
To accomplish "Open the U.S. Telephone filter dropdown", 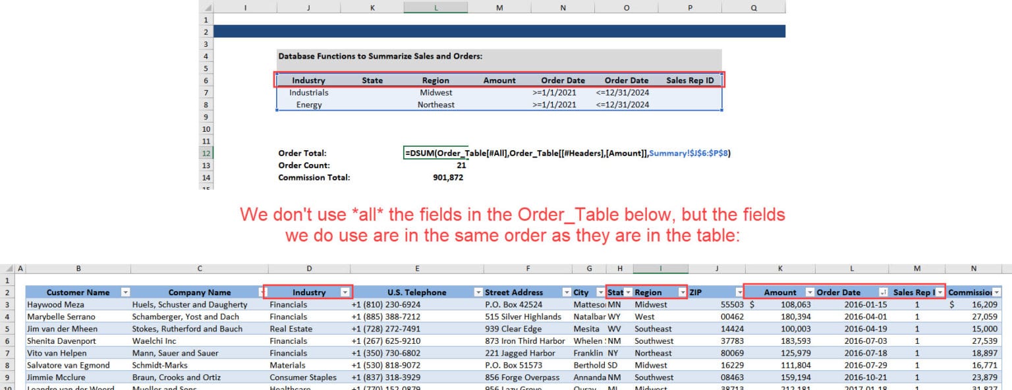I will click(478, 292).
